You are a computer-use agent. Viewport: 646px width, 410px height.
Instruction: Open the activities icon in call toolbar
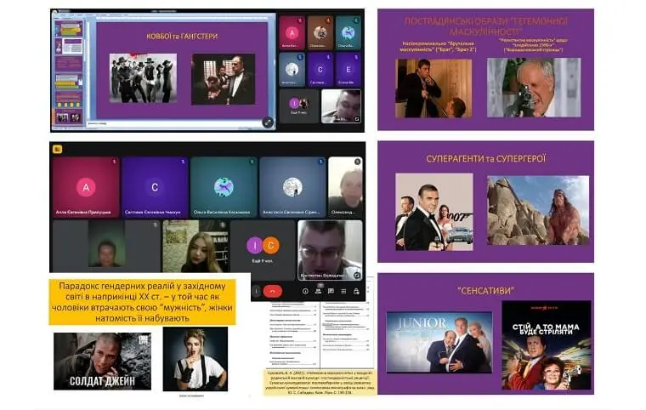pyautogui.click(x=344, y=290)
